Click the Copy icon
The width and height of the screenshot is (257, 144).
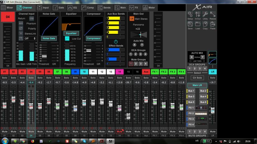tap(205, 25)
